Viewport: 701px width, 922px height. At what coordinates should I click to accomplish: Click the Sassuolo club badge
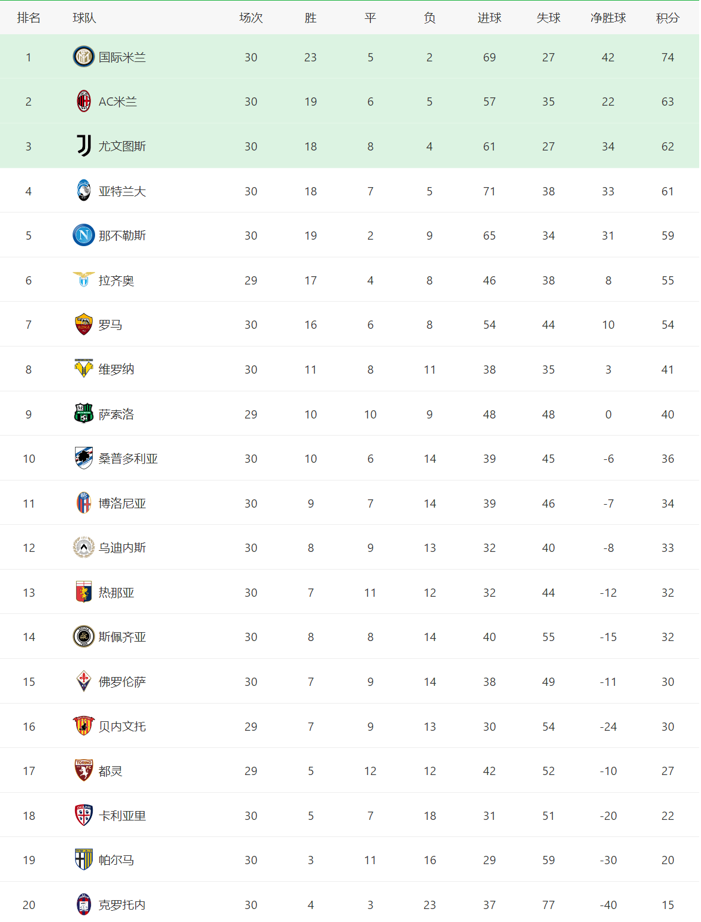84,414
